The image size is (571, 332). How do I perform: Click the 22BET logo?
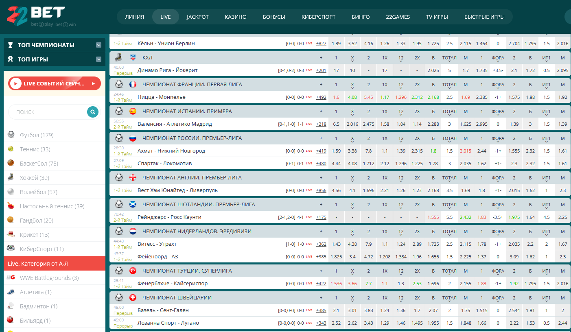point(36,16)
